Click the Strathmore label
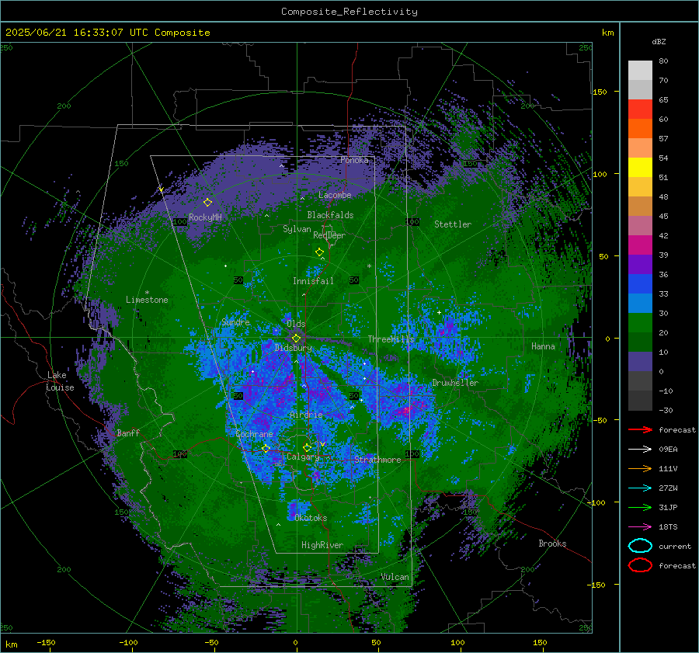 click(377, 460)
